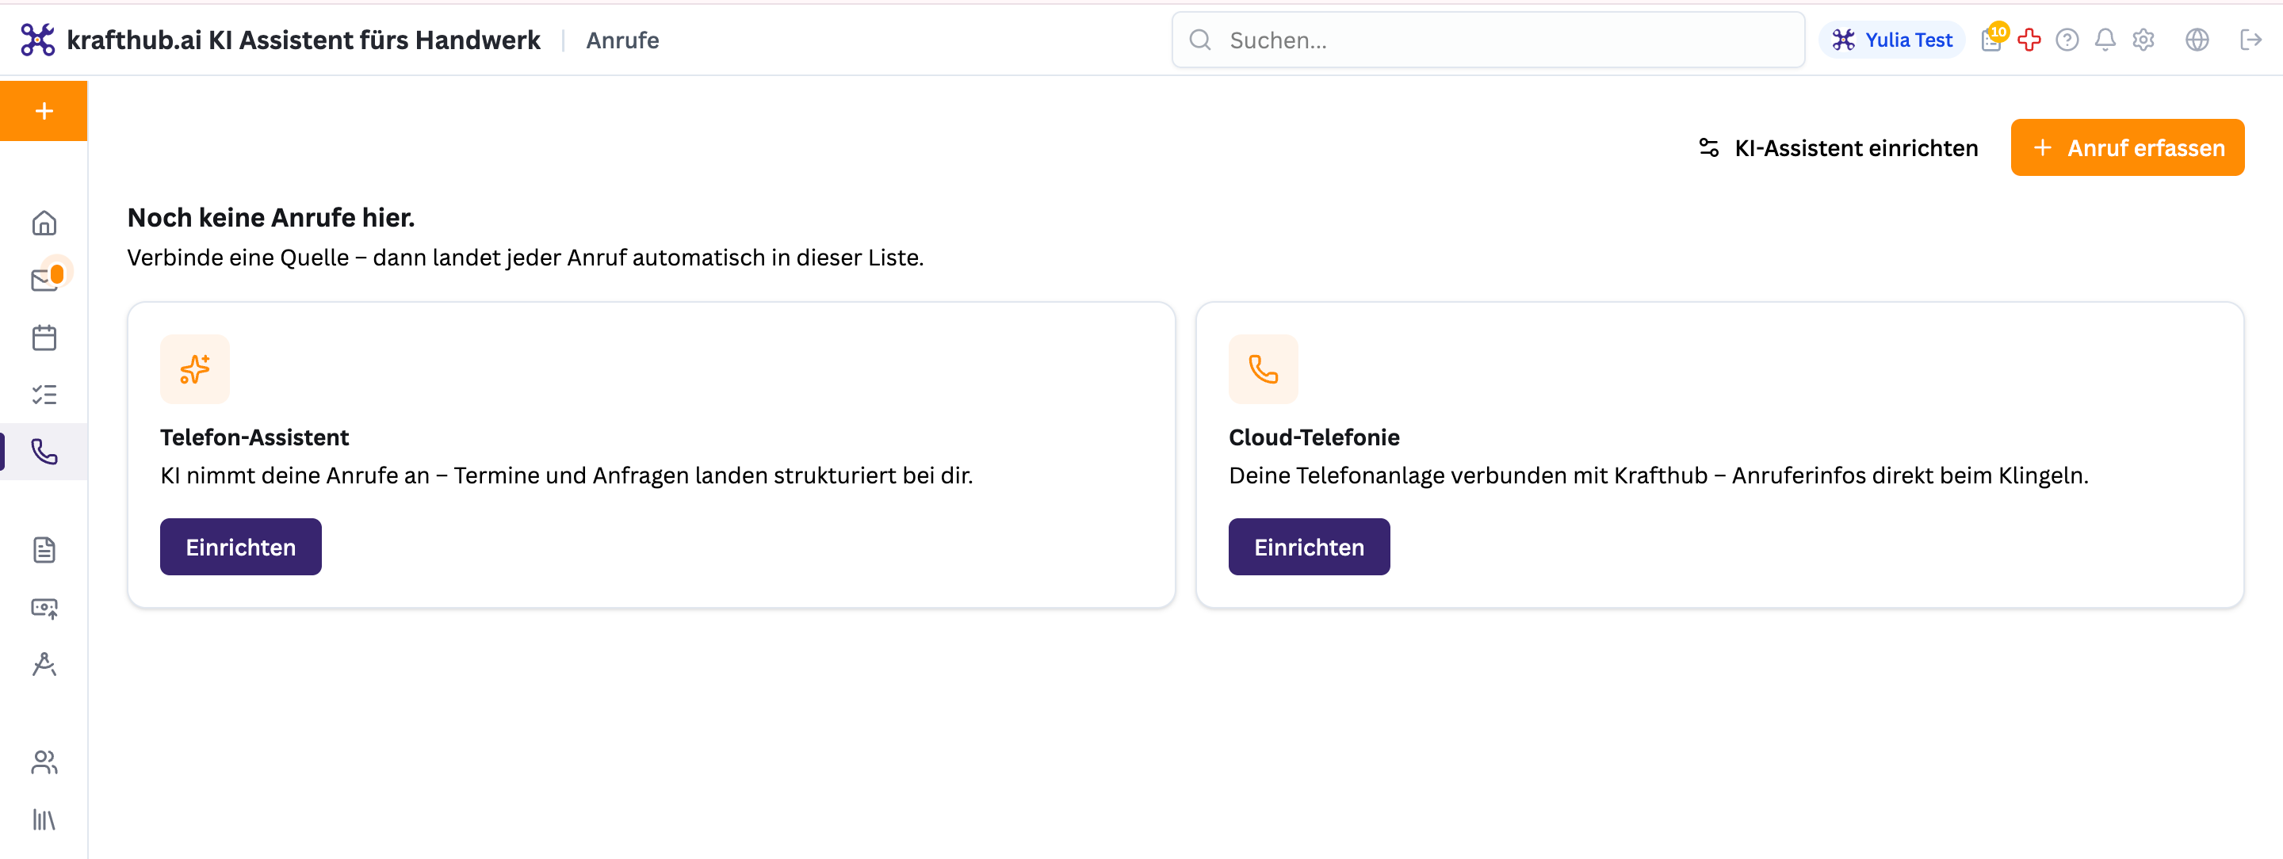
Task: Click the krafthub.ai logo icon
Action: pos(37,40)
